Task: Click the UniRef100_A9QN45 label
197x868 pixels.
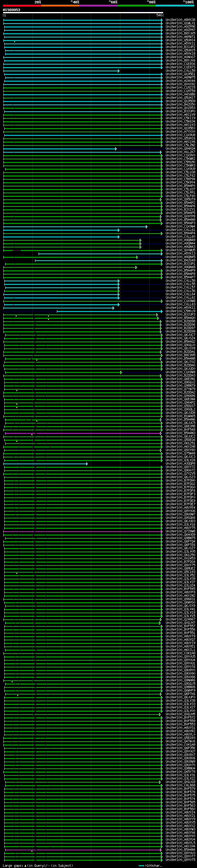Action: [180, 257]
